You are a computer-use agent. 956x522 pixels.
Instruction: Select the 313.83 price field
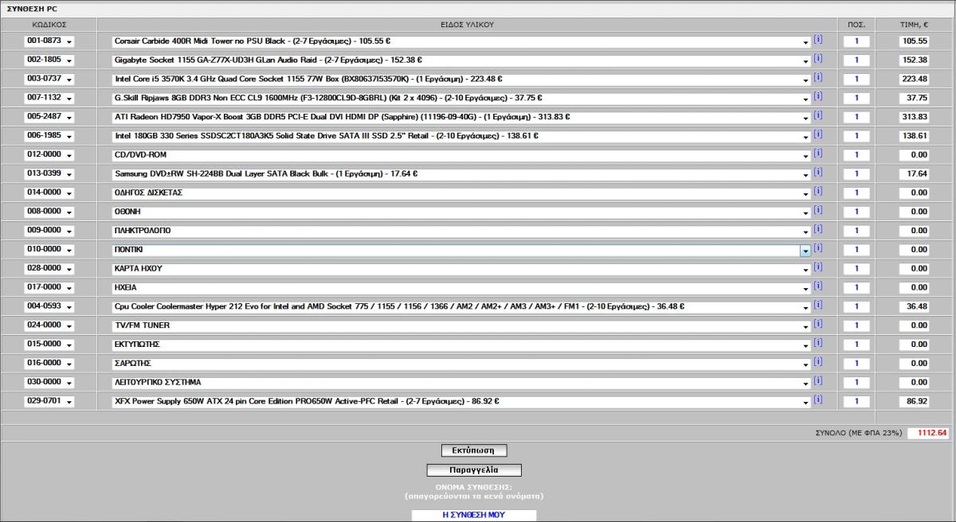tap(915, 117)
